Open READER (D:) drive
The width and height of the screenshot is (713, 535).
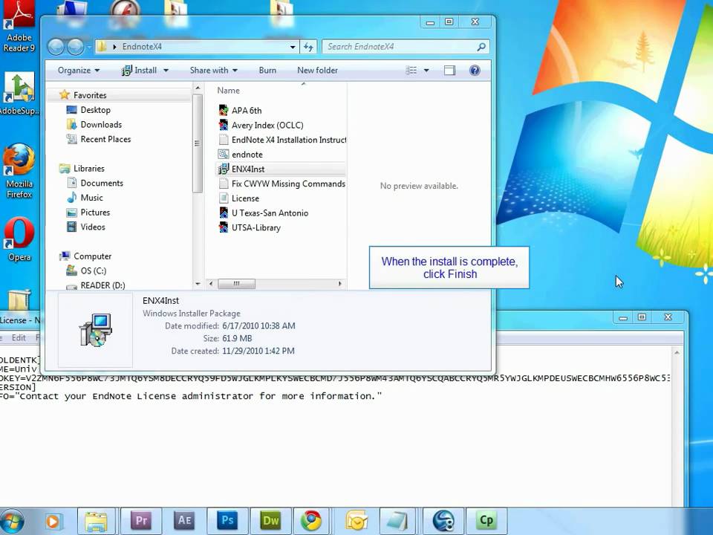(102, 285)
